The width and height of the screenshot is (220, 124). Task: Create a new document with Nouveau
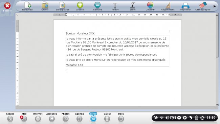[27, 6]
